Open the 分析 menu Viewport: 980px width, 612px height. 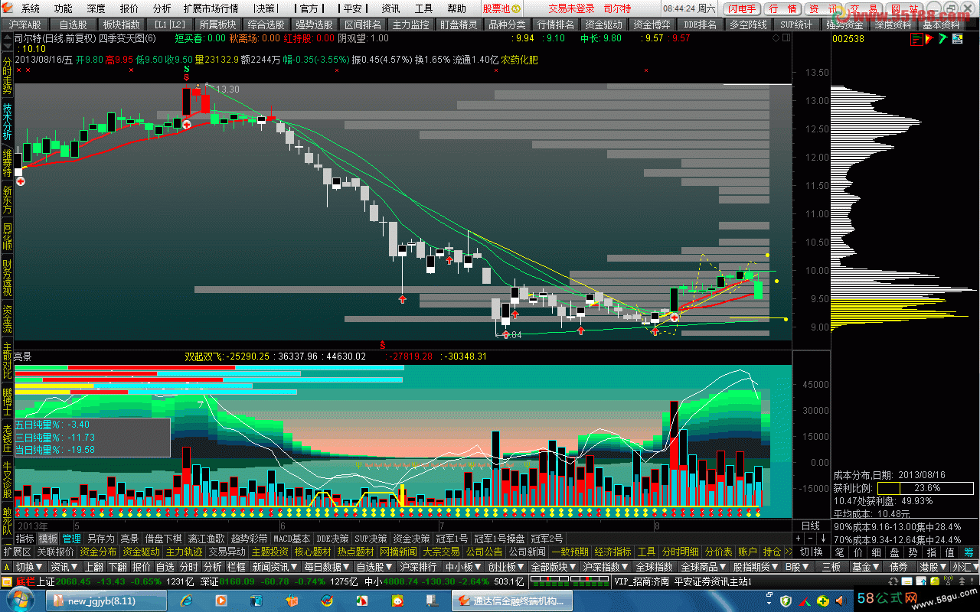point(162,8)
